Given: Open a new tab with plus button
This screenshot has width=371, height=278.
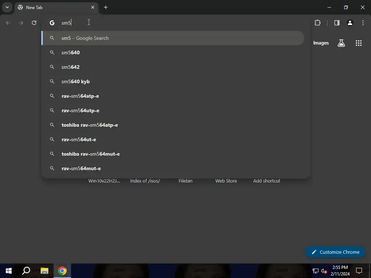Looking at the screenshot, I should 106,7.
